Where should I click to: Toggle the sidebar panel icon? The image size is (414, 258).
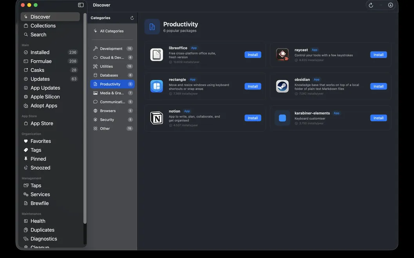pyautogui.click(x=81, y=5)
